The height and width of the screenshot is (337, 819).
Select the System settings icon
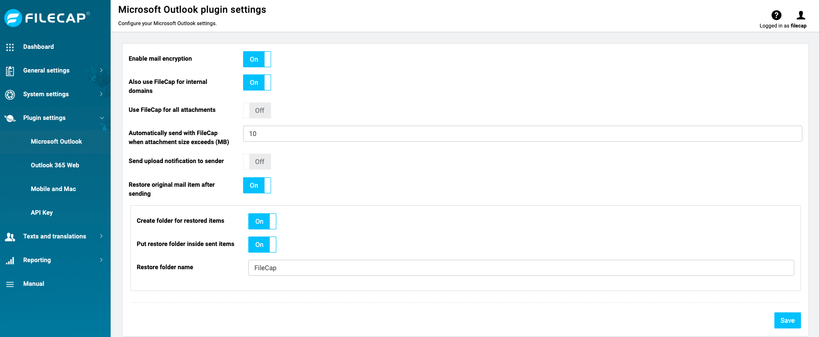click(x=10, y=94)
